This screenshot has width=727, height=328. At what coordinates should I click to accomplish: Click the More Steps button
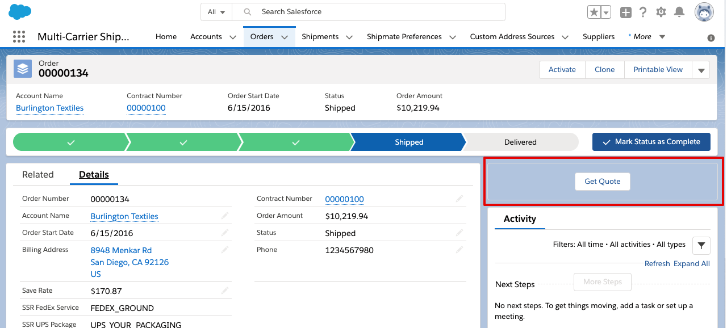pos(603,281)
